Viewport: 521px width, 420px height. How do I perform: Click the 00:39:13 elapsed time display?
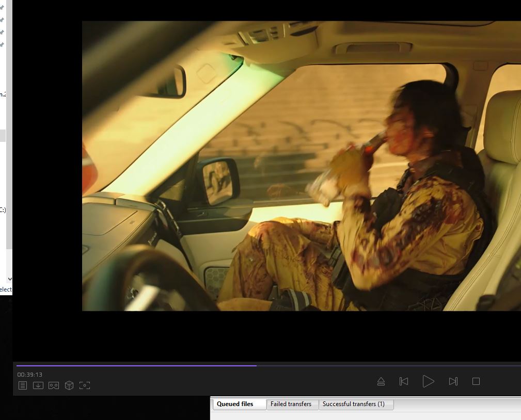pos(29,375)
